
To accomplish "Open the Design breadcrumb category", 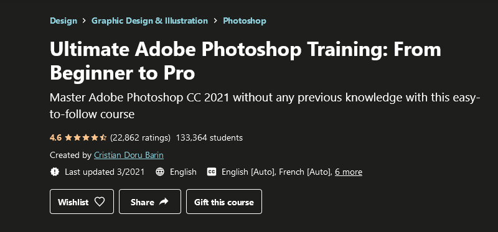I will point(63,21).
